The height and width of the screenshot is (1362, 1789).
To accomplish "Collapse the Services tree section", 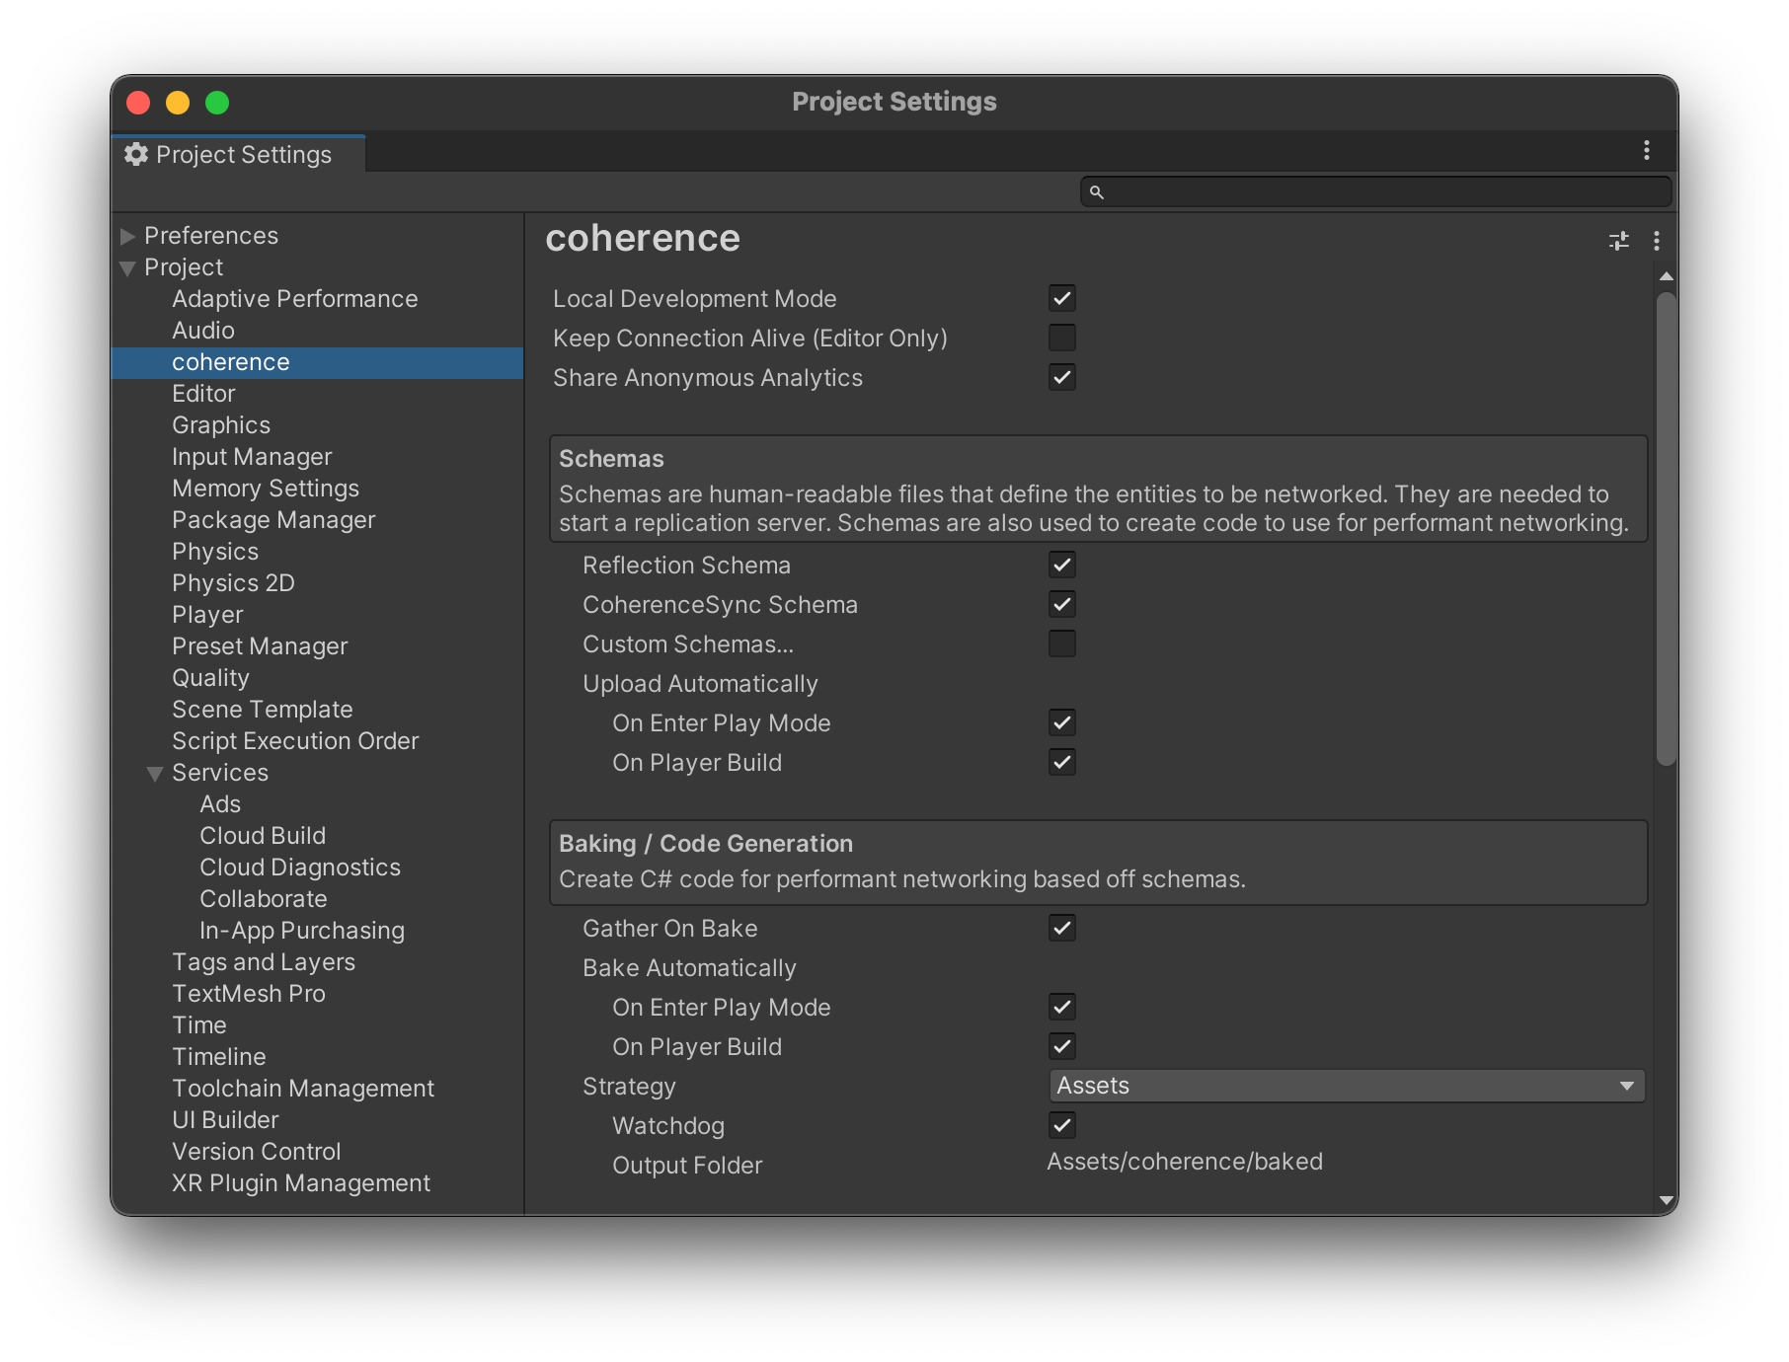I will click(x=155, y=774).
